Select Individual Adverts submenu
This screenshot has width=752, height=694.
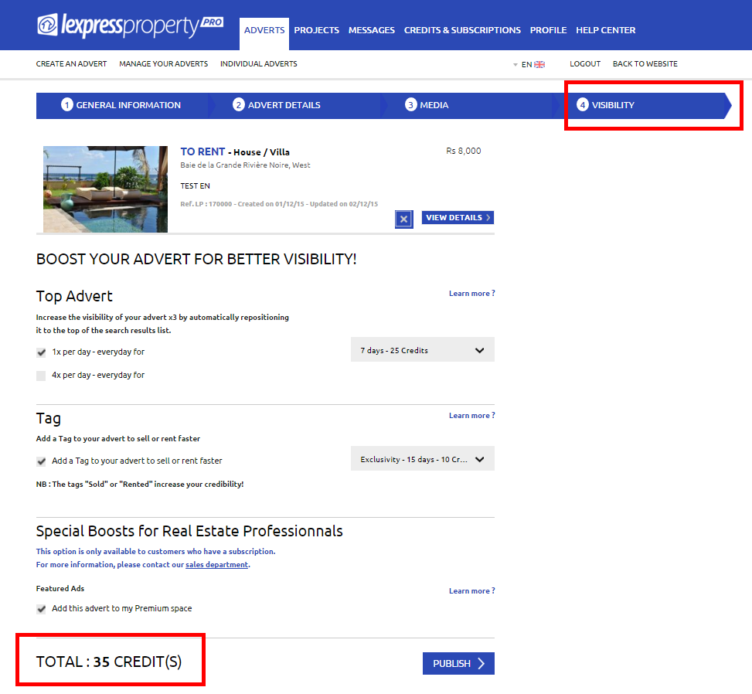point(258,64)
